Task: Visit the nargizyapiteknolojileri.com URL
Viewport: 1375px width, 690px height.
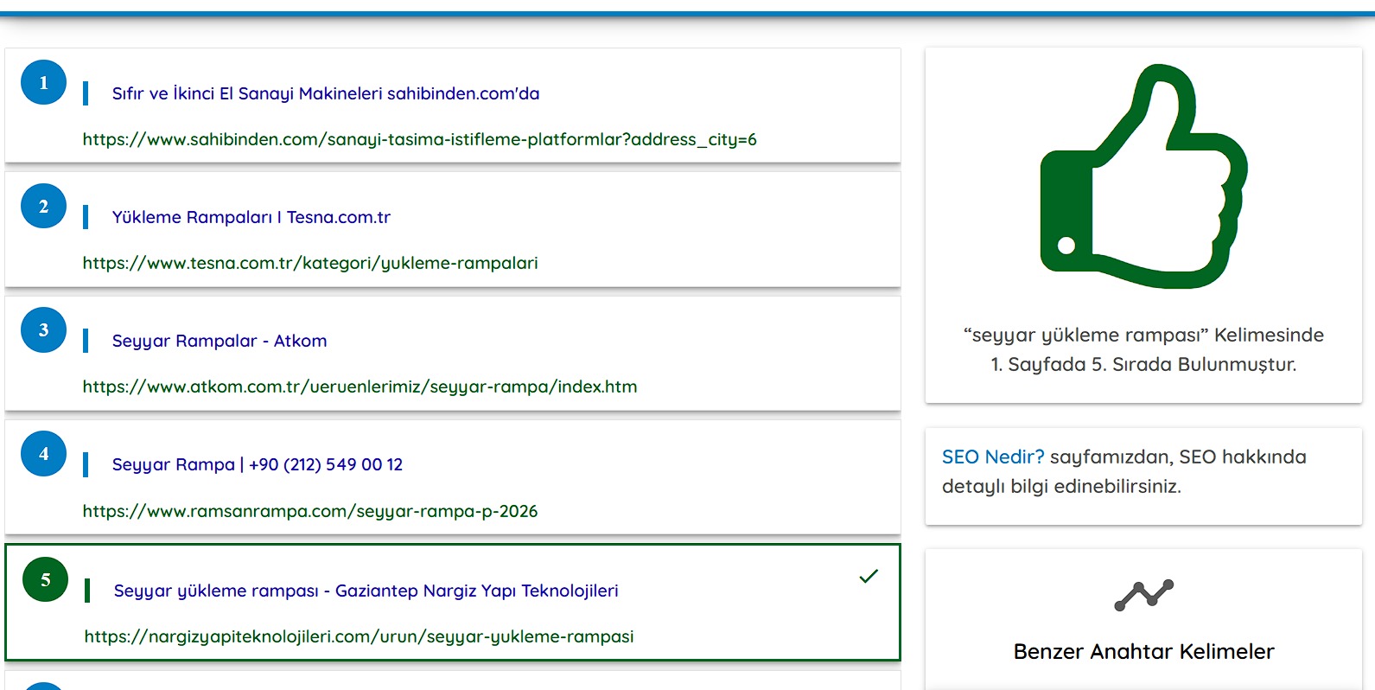Action: (359, 636)
